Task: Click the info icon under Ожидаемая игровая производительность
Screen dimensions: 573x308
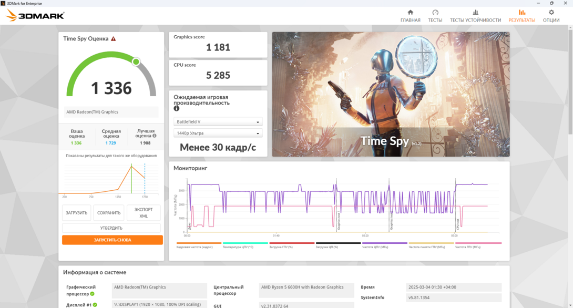Action: [x=176, y=109]
